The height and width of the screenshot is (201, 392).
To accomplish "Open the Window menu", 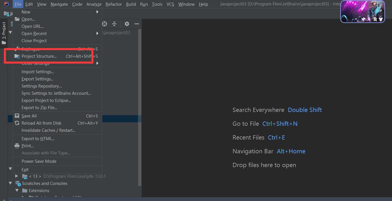I will 187,4.
